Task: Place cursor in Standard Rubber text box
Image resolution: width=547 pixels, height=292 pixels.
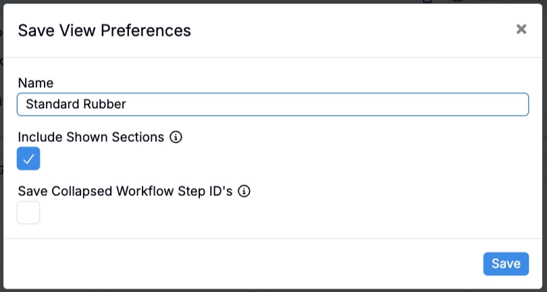Action: click(x=272, y=104)
